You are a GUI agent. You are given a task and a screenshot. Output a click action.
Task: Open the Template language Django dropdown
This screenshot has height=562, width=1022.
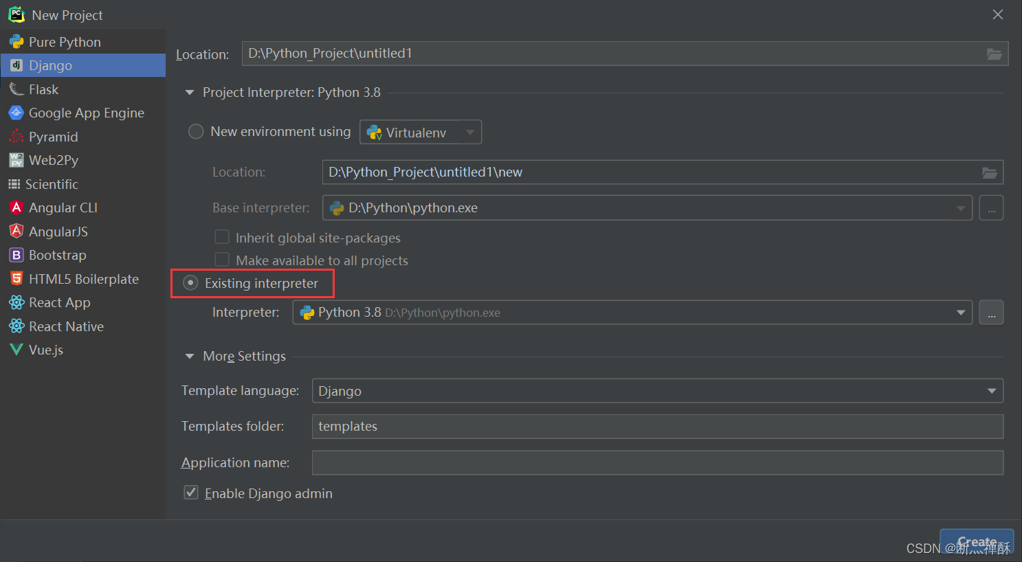coord(658,390)
